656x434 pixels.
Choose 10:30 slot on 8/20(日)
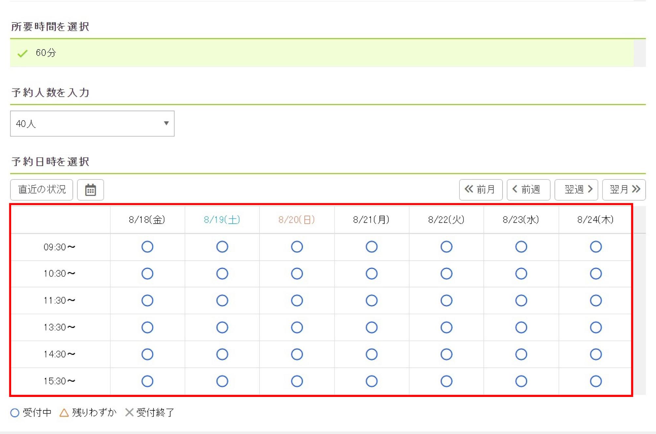(x=297, y=274)
